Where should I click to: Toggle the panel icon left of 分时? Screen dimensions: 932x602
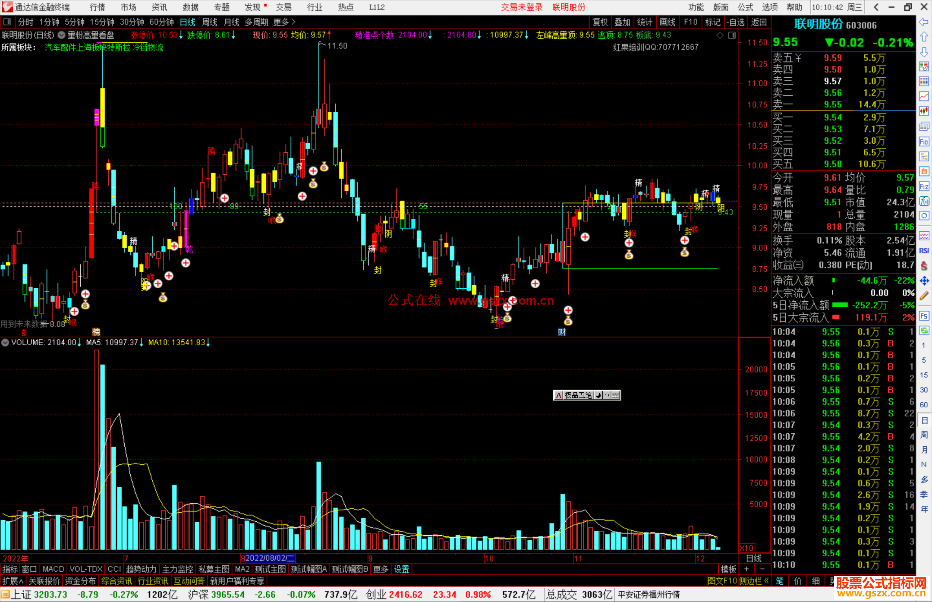click(7, 22)
